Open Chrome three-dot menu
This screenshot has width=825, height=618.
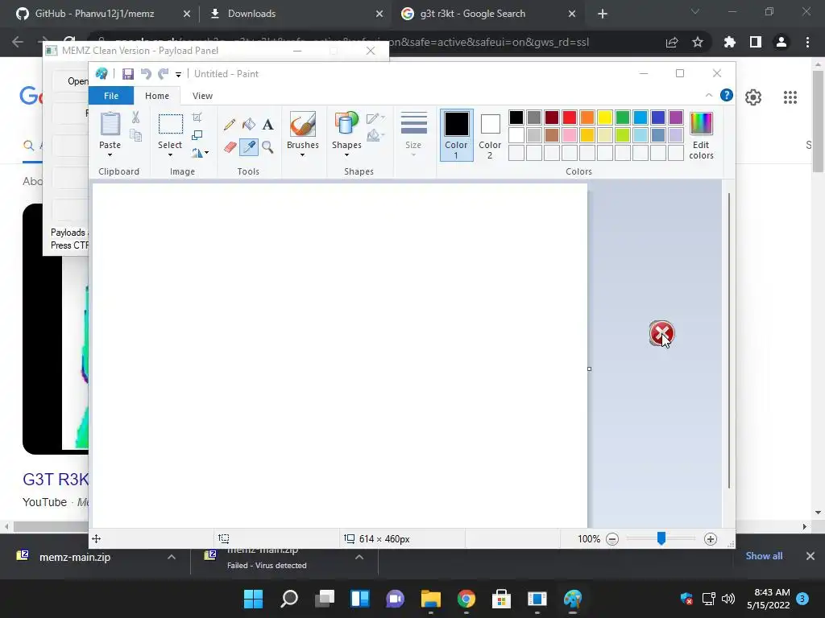[807, 42]
